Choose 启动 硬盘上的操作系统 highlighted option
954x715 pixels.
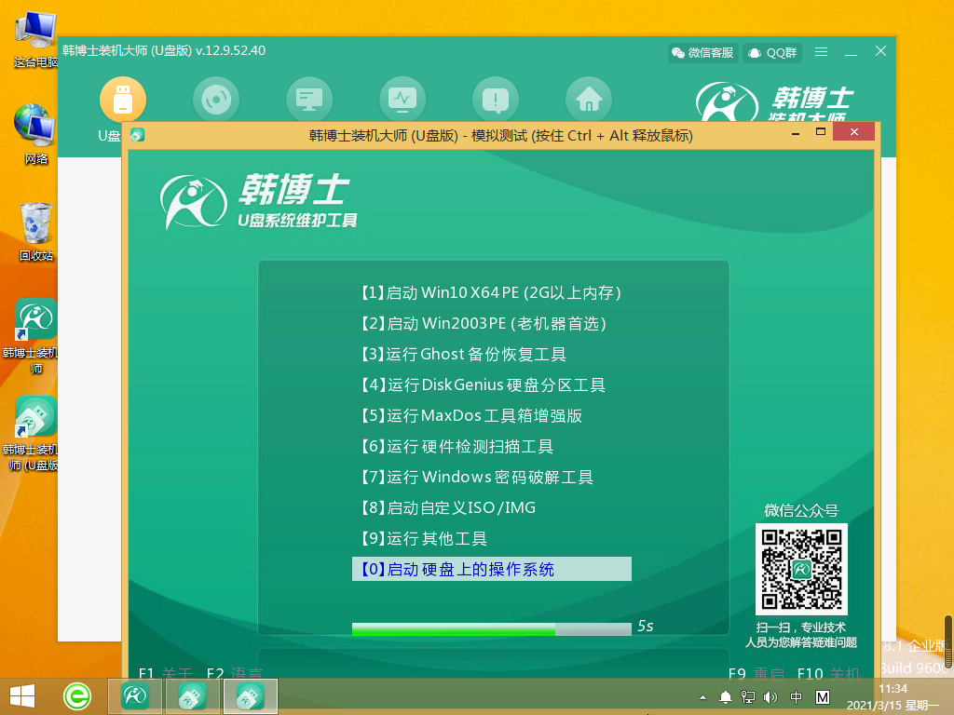(491, 568)
